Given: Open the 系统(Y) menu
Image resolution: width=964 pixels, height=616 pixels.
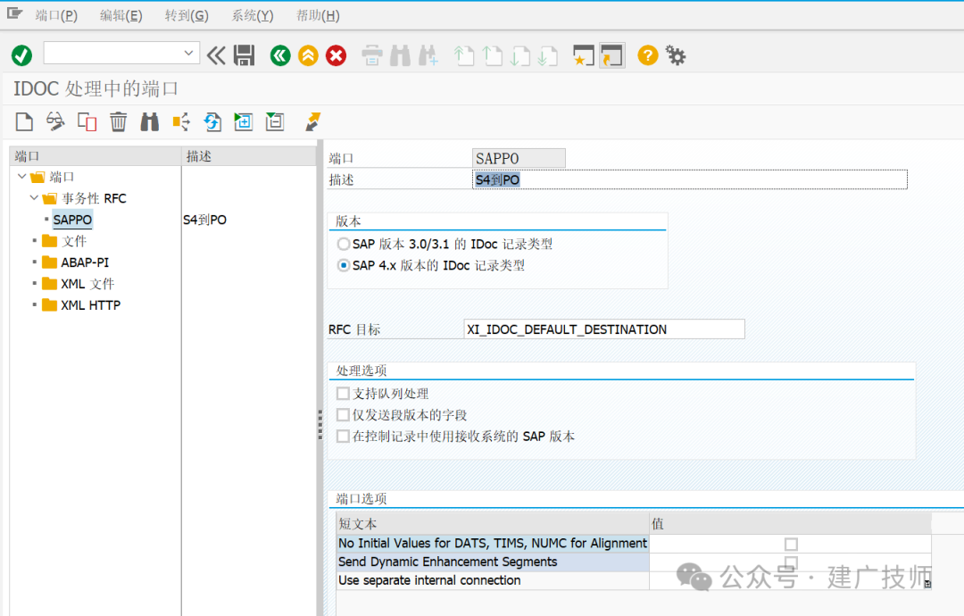Looking at the screenshot, I should (252, 15).
